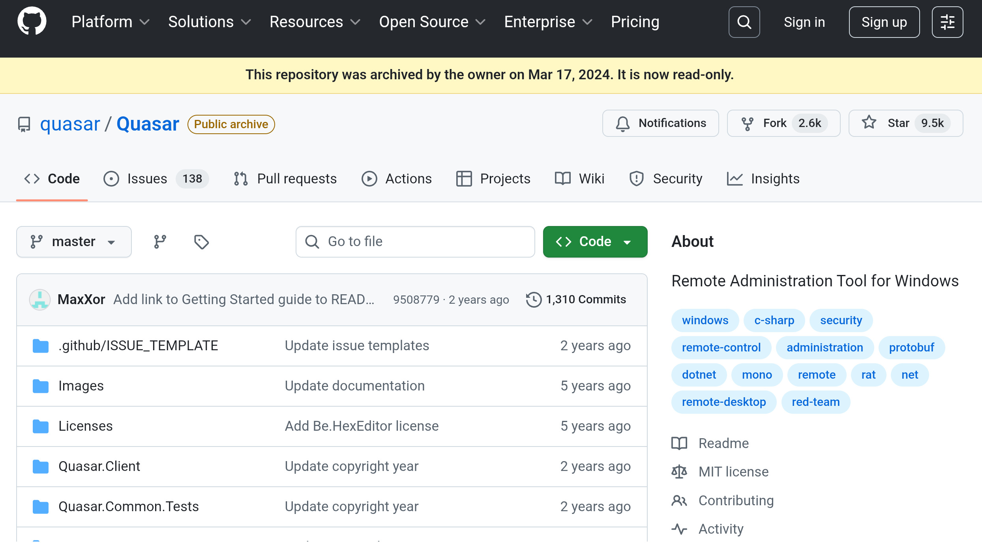Open the 1,310 Commits history
The image size is (982, 553).
(x=576, y=299)
